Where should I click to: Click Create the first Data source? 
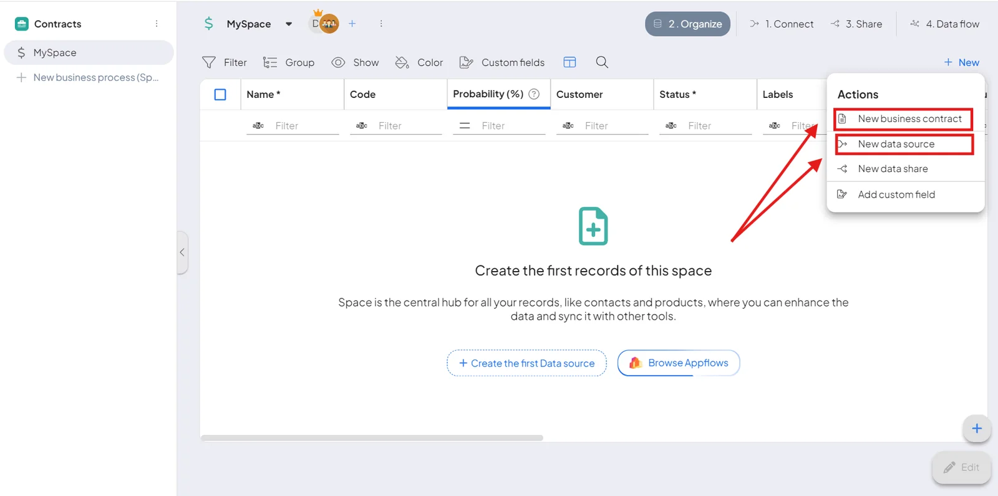point(526,363)
